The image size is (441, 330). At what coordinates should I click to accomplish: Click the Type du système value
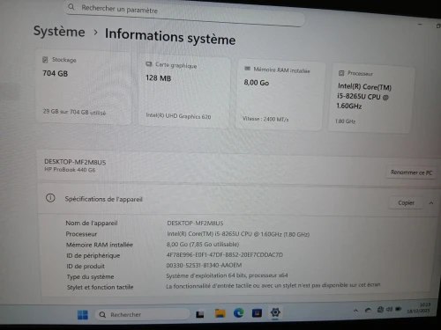227,275
